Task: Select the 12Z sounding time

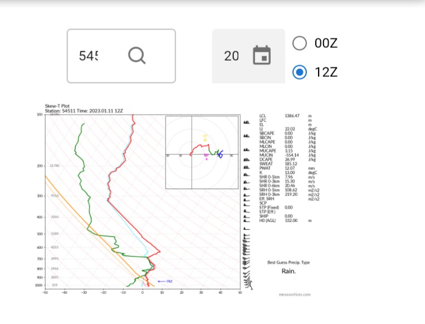Action: click(x=300, y=72)
